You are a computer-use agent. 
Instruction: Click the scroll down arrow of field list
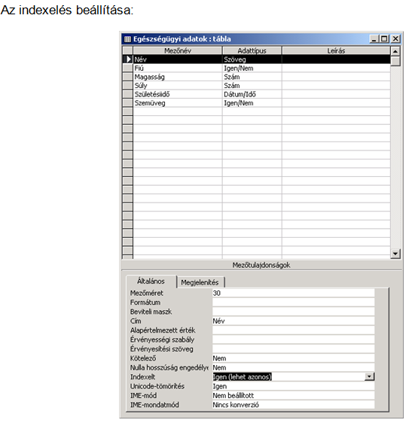(x=395, y=254)
